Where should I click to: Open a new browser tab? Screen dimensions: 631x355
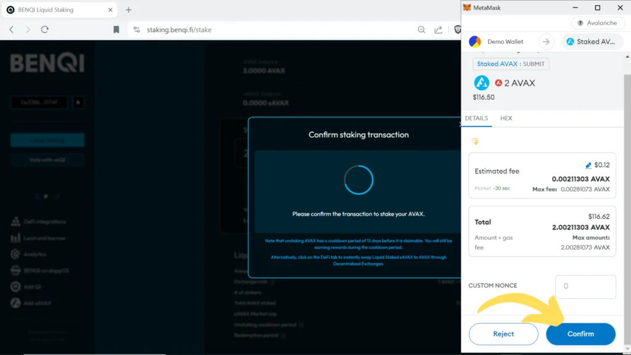129,10
